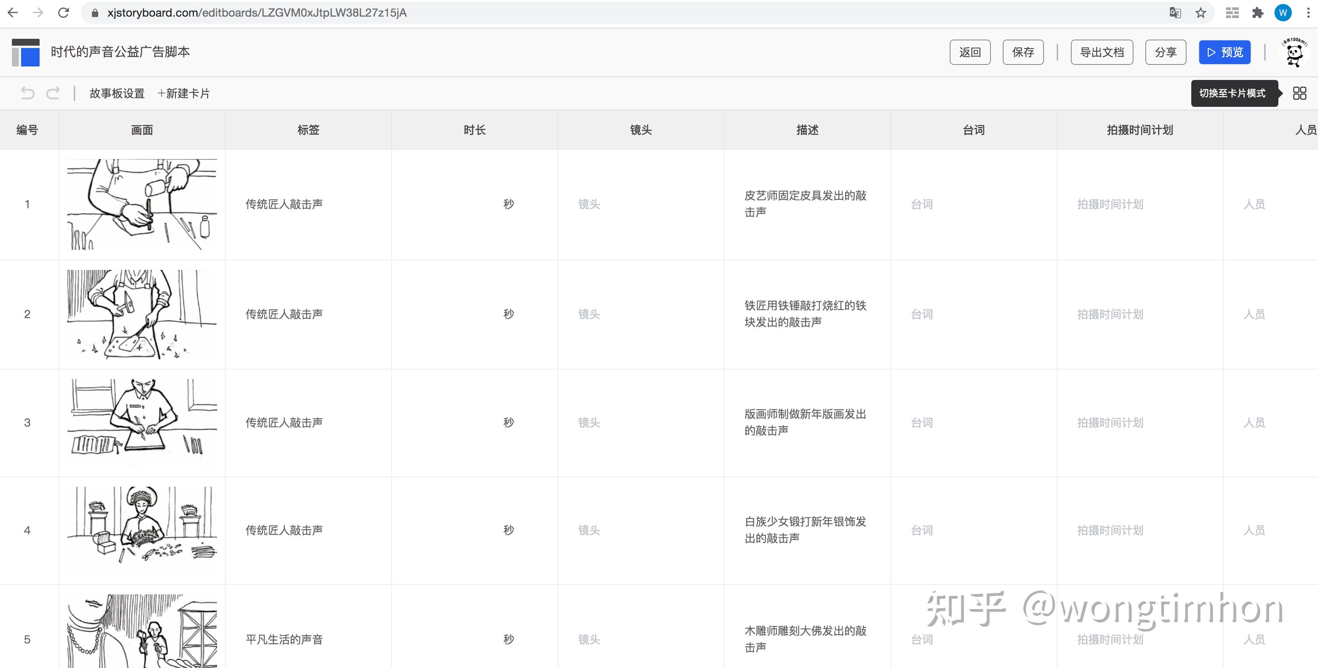Click +新建卡片 to add card
Screen dimensions: 1318x668
(184, 93)
